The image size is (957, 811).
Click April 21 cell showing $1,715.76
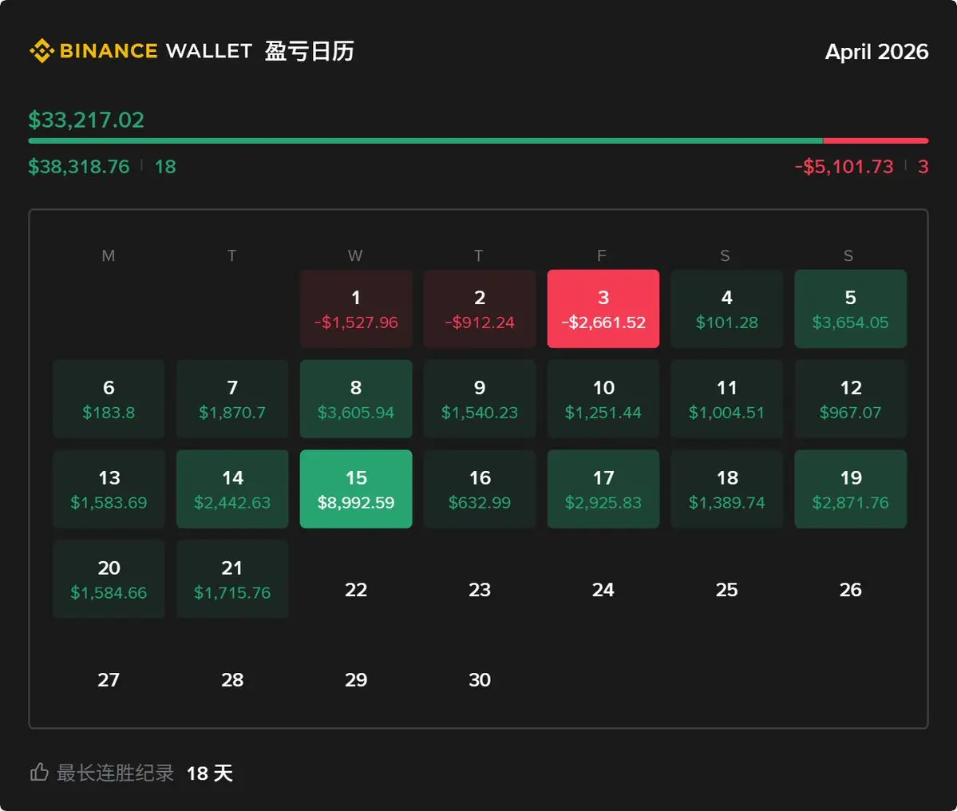click(x=232, y=579)
